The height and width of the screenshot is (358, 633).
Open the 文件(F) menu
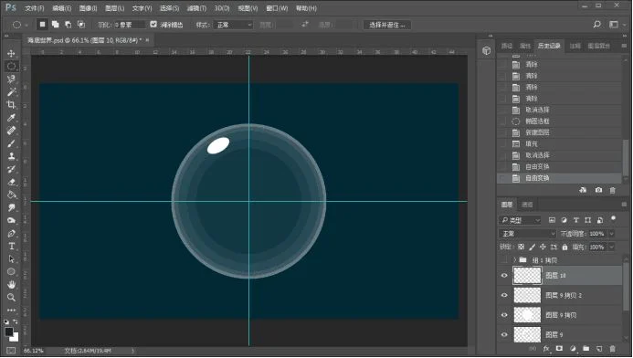[35, 8]
